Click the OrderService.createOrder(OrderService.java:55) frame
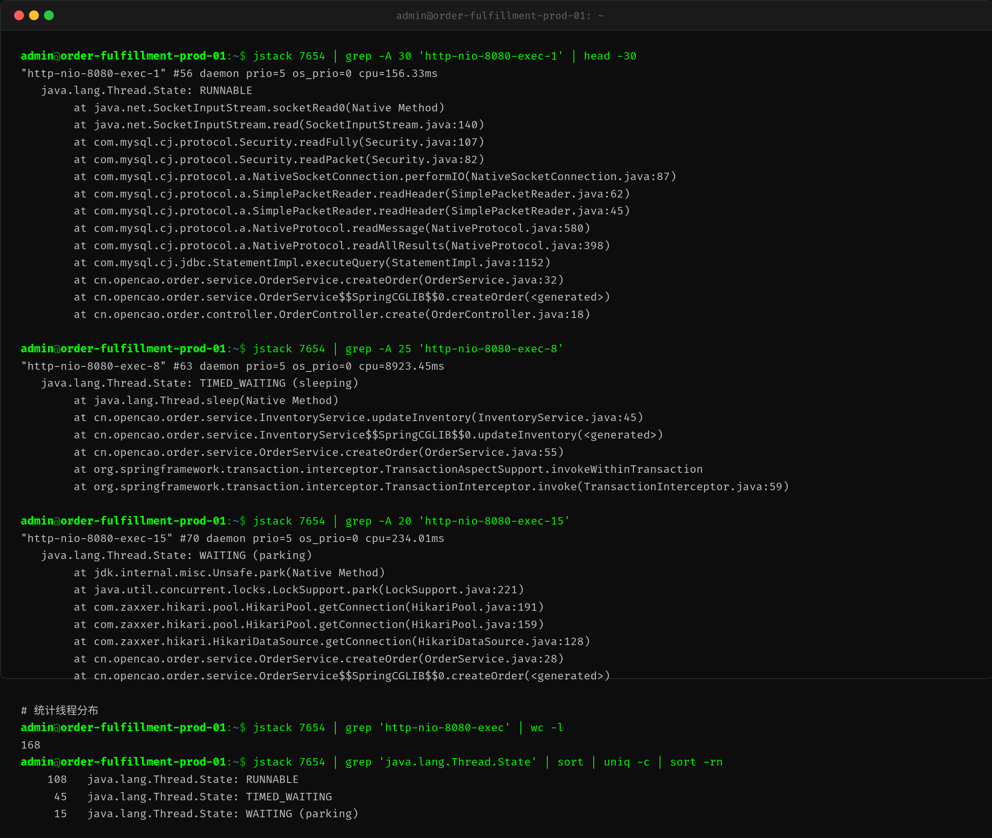The image size is (992, 838). [x=318, y=452]
